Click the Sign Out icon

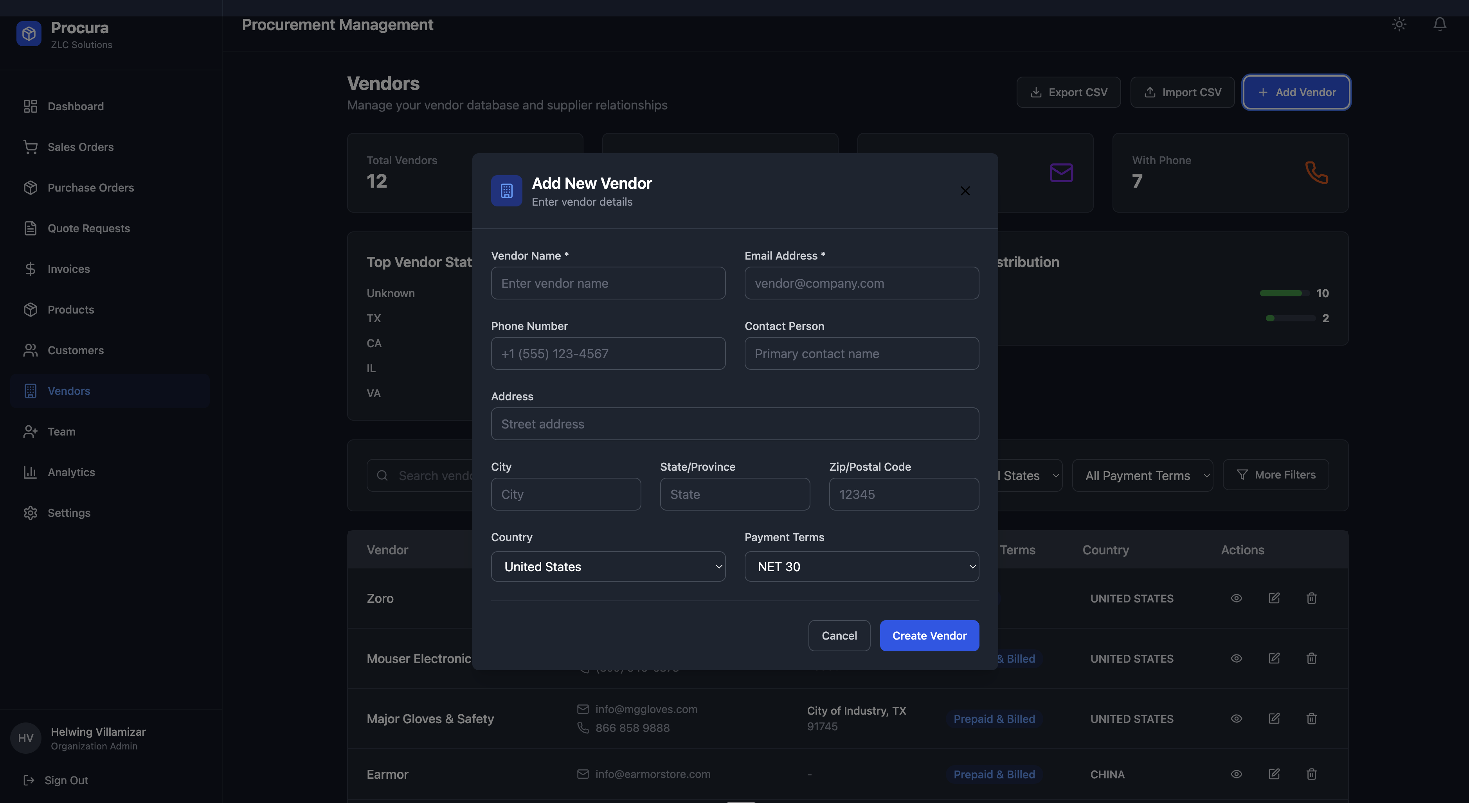point(29,780)
